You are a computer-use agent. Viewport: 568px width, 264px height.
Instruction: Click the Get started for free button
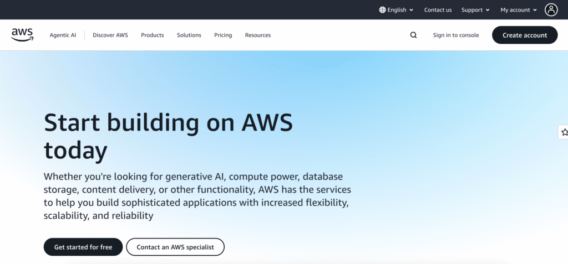click(83, 247)
